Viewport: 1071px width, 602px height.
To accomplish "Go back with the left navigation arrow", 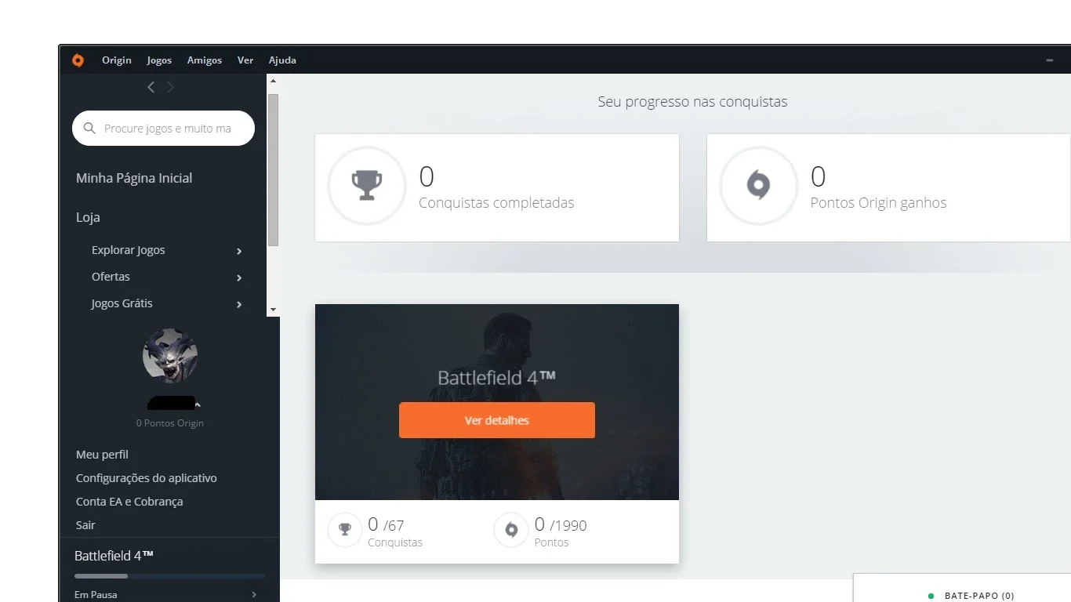I will (151, 87).
